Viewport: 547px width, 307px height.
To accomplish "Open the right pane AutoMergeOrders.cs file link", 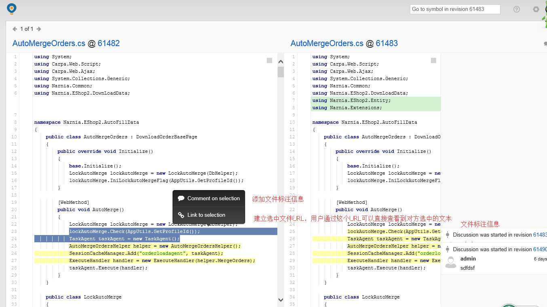I will pos(327,43).
